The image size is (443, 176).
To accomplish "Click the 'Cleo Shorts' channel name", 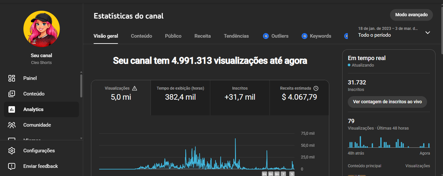I will pyautogui.click(x=41, y=63).
